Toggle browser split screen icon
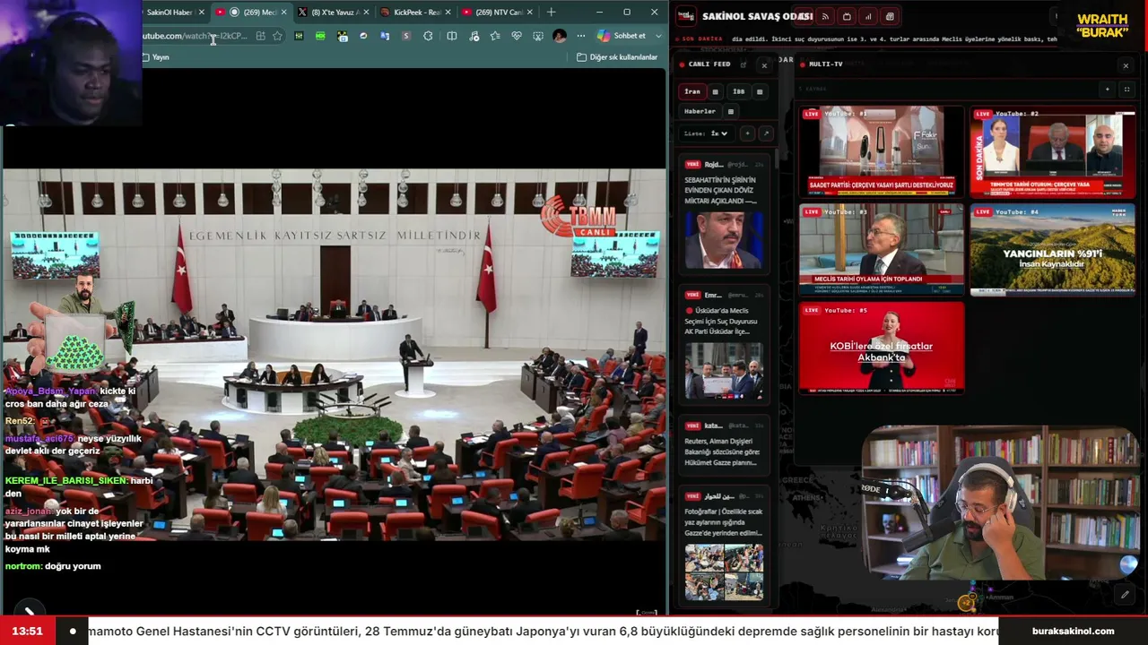The image size is (1148, 645). coord(451,36)
